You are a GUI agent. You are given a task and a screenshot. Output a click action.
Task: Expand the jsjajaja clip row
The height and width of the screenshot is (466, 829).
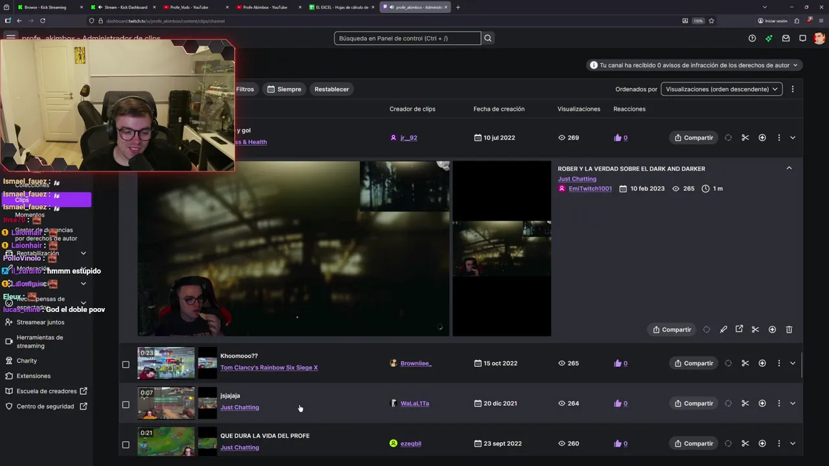(x=793, y=403)
